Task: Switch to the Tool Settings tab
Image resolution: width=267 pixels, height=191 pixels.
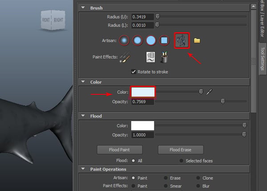Action: tap(263, 59)
